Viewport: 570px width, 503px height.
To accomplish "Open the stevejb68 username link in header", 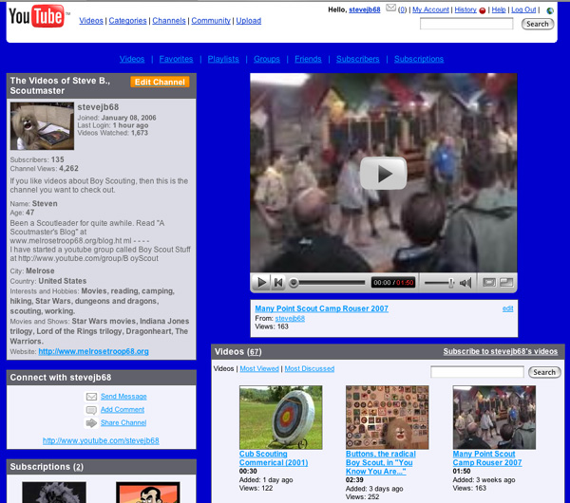I will click(x=365, y=9).
